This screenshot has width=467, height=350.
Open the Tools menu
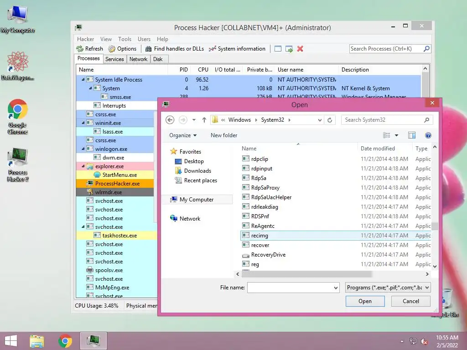(x=125, y=39)
